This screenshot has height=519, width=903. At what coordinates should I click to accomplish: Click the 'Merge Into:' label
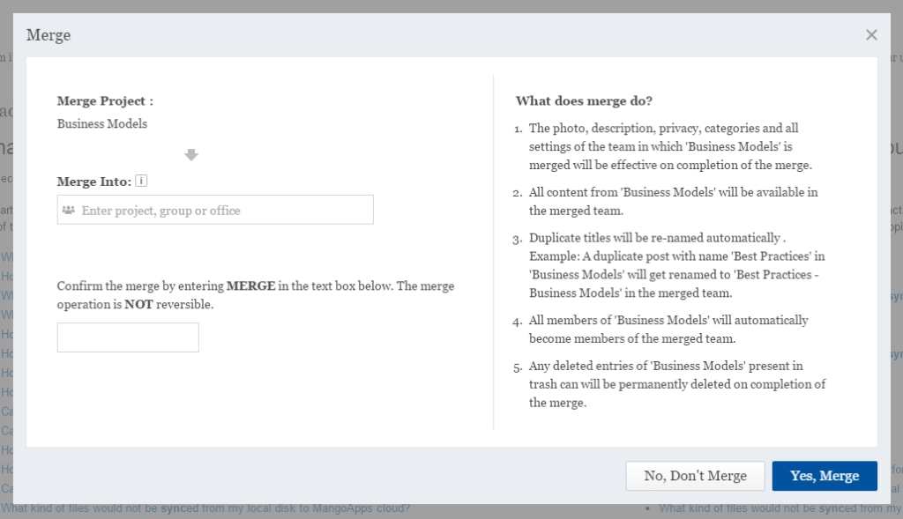coord(93,182)
